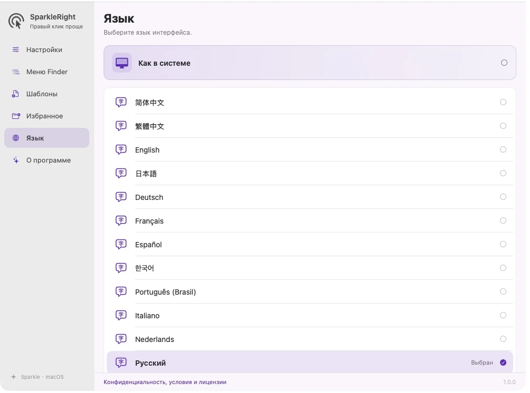The image size is (530, 393).
Task: Click the document icon beside Шаблоны
Action: point(16,94)
